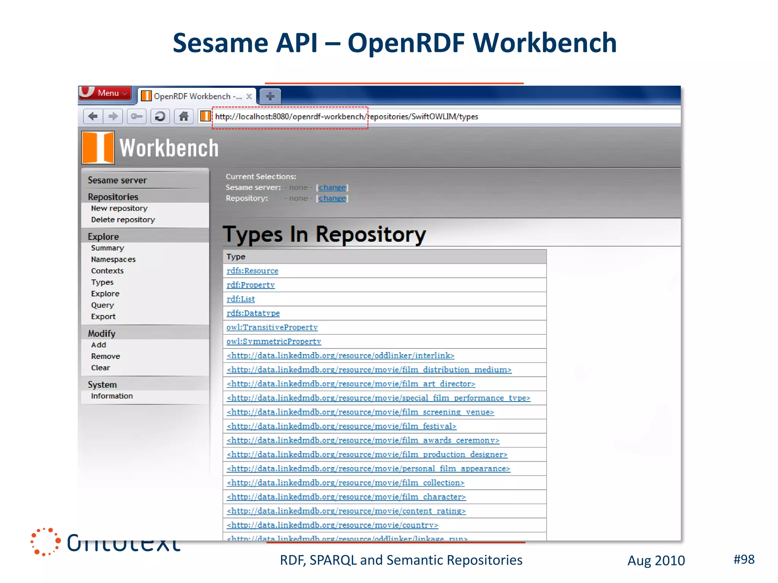Image resolution: width=778 pixels, height=583 pixels.
Task: Open Add under Modify
Action: tap(98, 345)
